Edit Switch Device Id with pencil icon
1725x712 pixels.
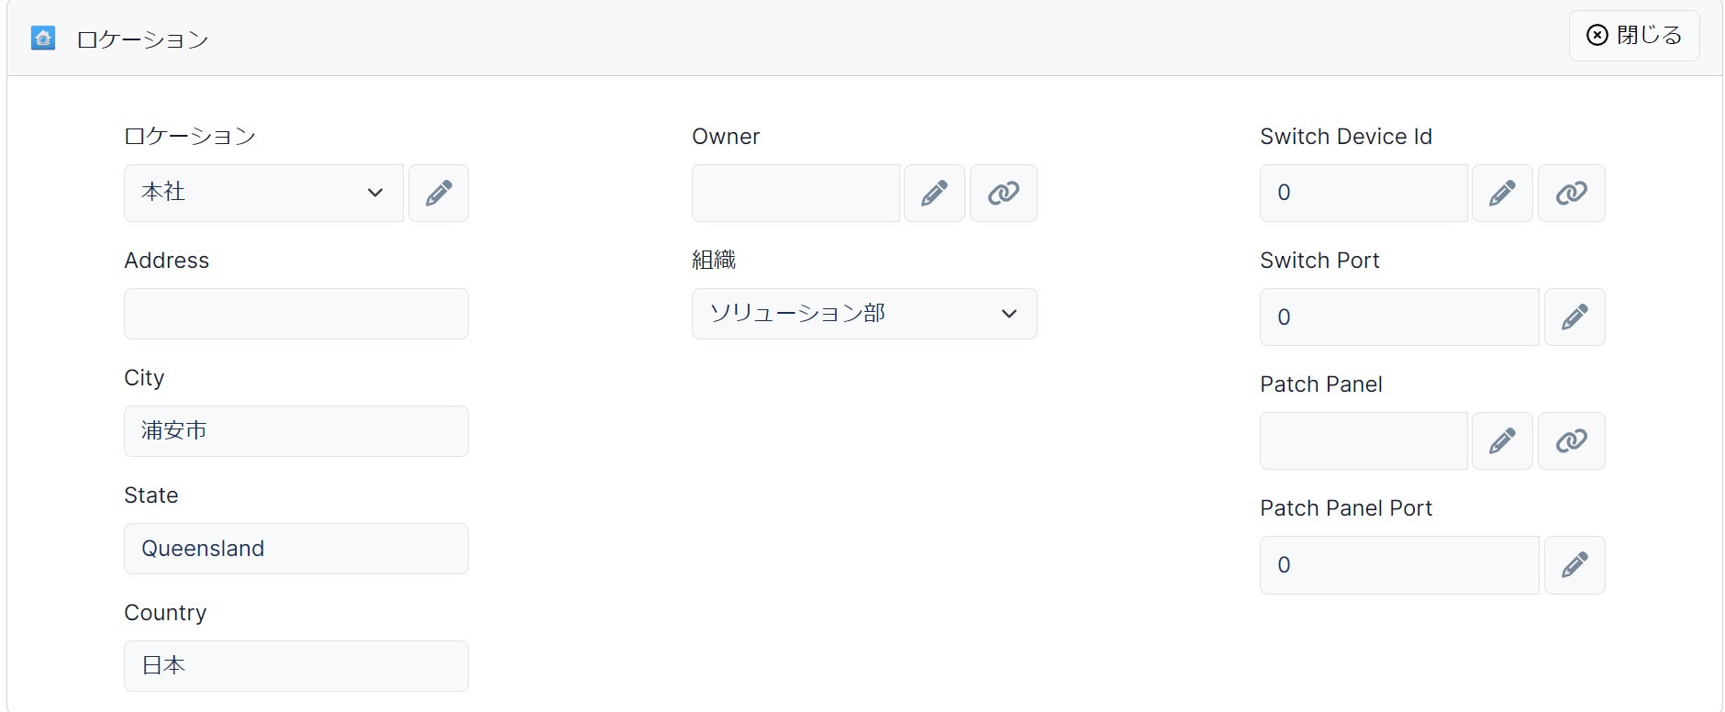coord(1502,193)
